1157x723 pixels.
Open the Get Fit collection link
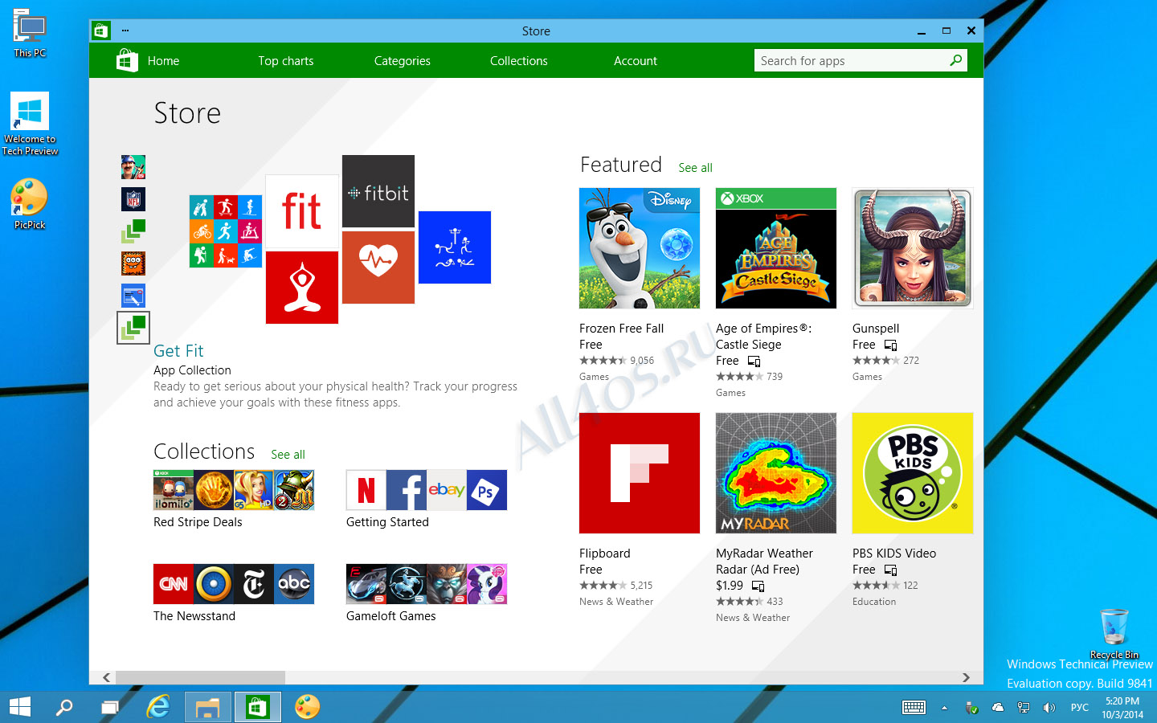178,351
